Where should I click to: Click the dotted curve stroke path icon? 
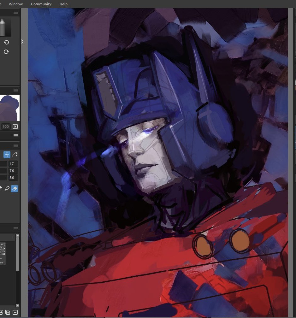click(x=15, y=155)
